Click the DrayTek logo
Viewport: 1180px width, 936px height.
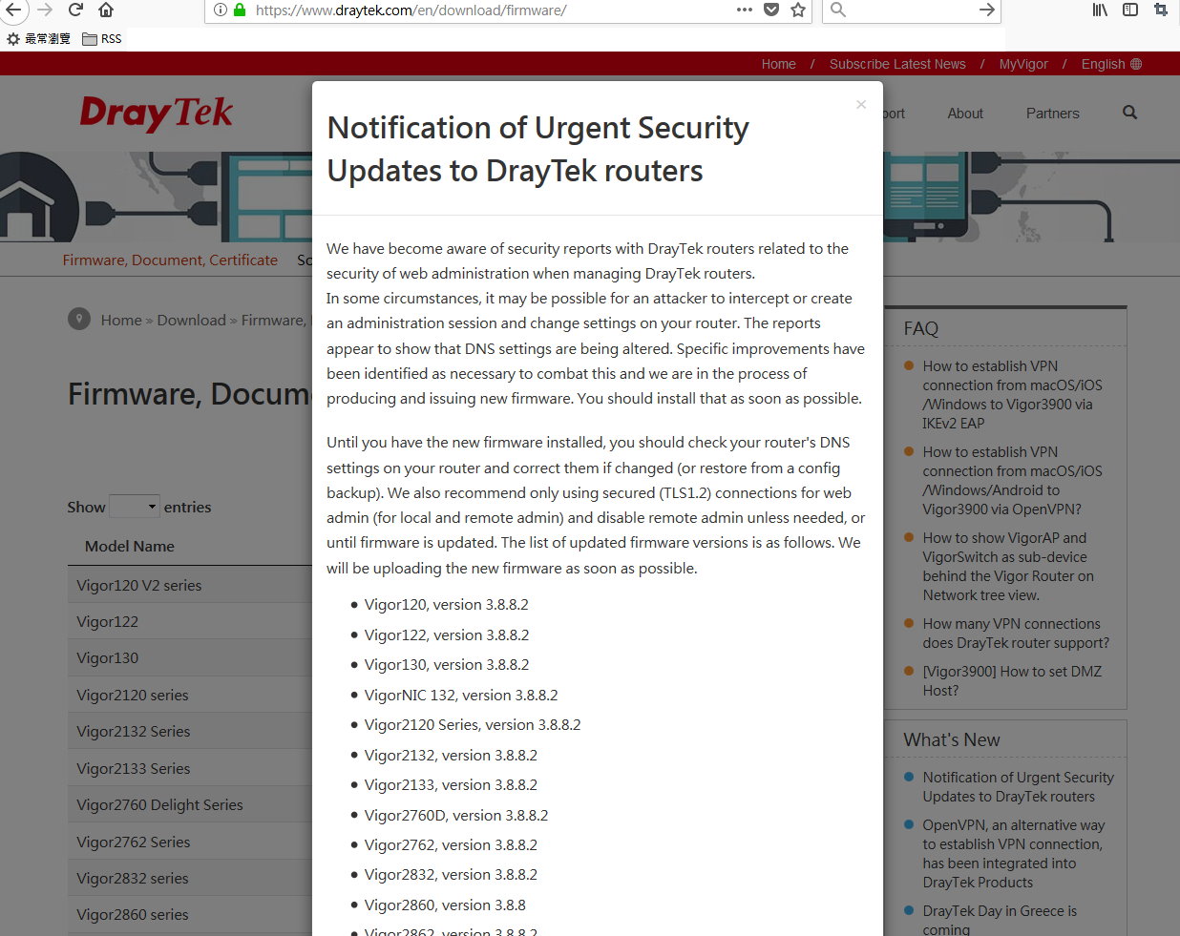pos(157,113)
